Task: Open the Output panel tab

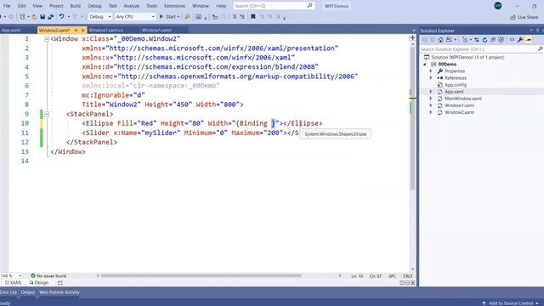Action: click(28, 292)
